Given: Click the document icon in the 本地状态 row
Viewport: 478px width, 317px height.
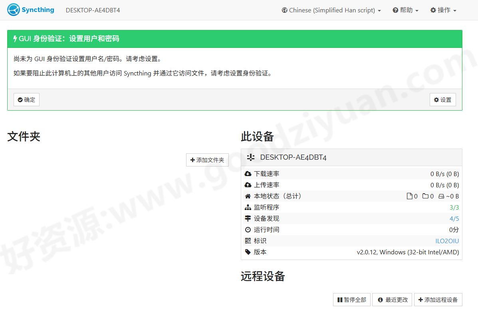Looking at the screenshot, I should pos(409,196).
